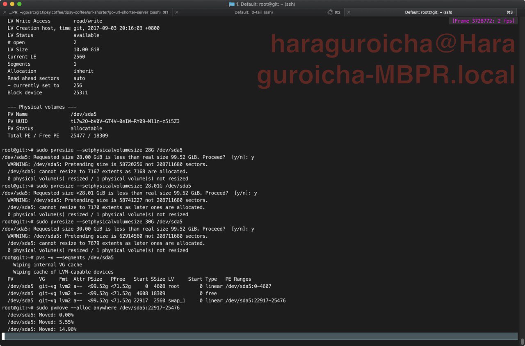525x346 pixels.
Task: Click "Pretending size is 58720256" warning line
Action: tap(107, 164)
